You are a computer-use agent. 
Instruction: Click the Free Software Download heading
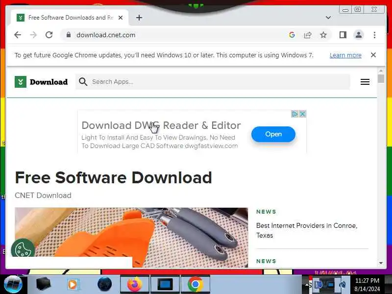tap(113, 178)
